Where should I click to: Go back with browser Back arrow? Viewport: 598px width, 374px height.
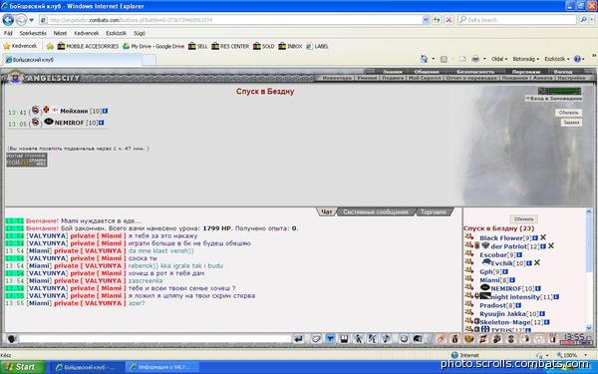[8, 20]
